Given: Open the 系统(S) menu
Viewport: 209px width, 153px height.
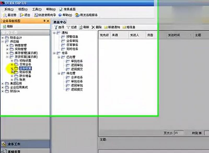Looking at the screenshot, I should (x=7, y=9).
